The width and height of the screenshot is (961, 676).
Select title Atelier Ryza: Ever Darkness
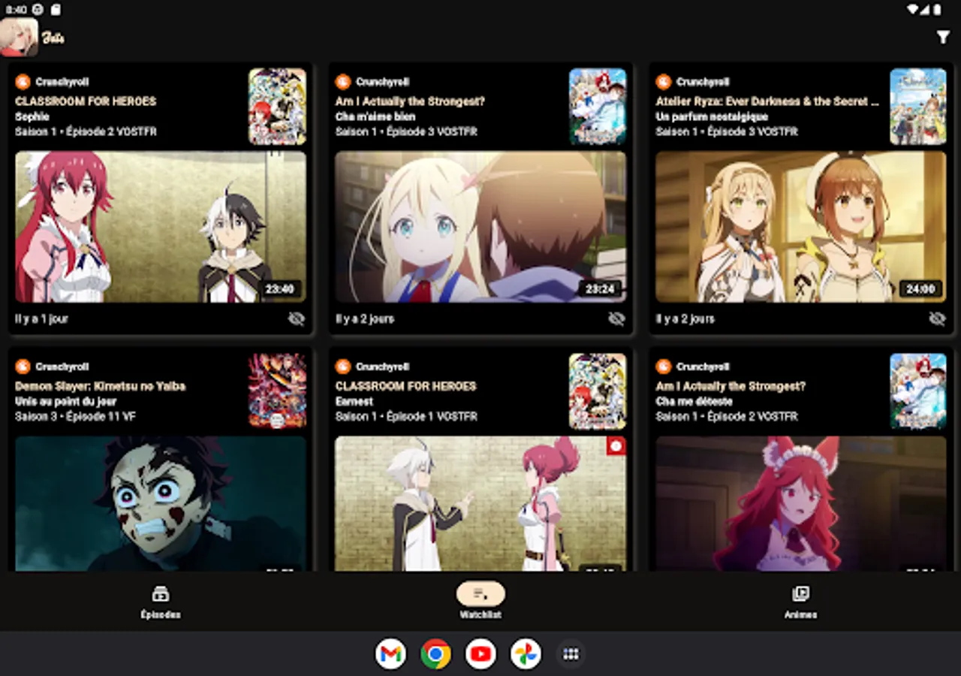click(767, 101)
